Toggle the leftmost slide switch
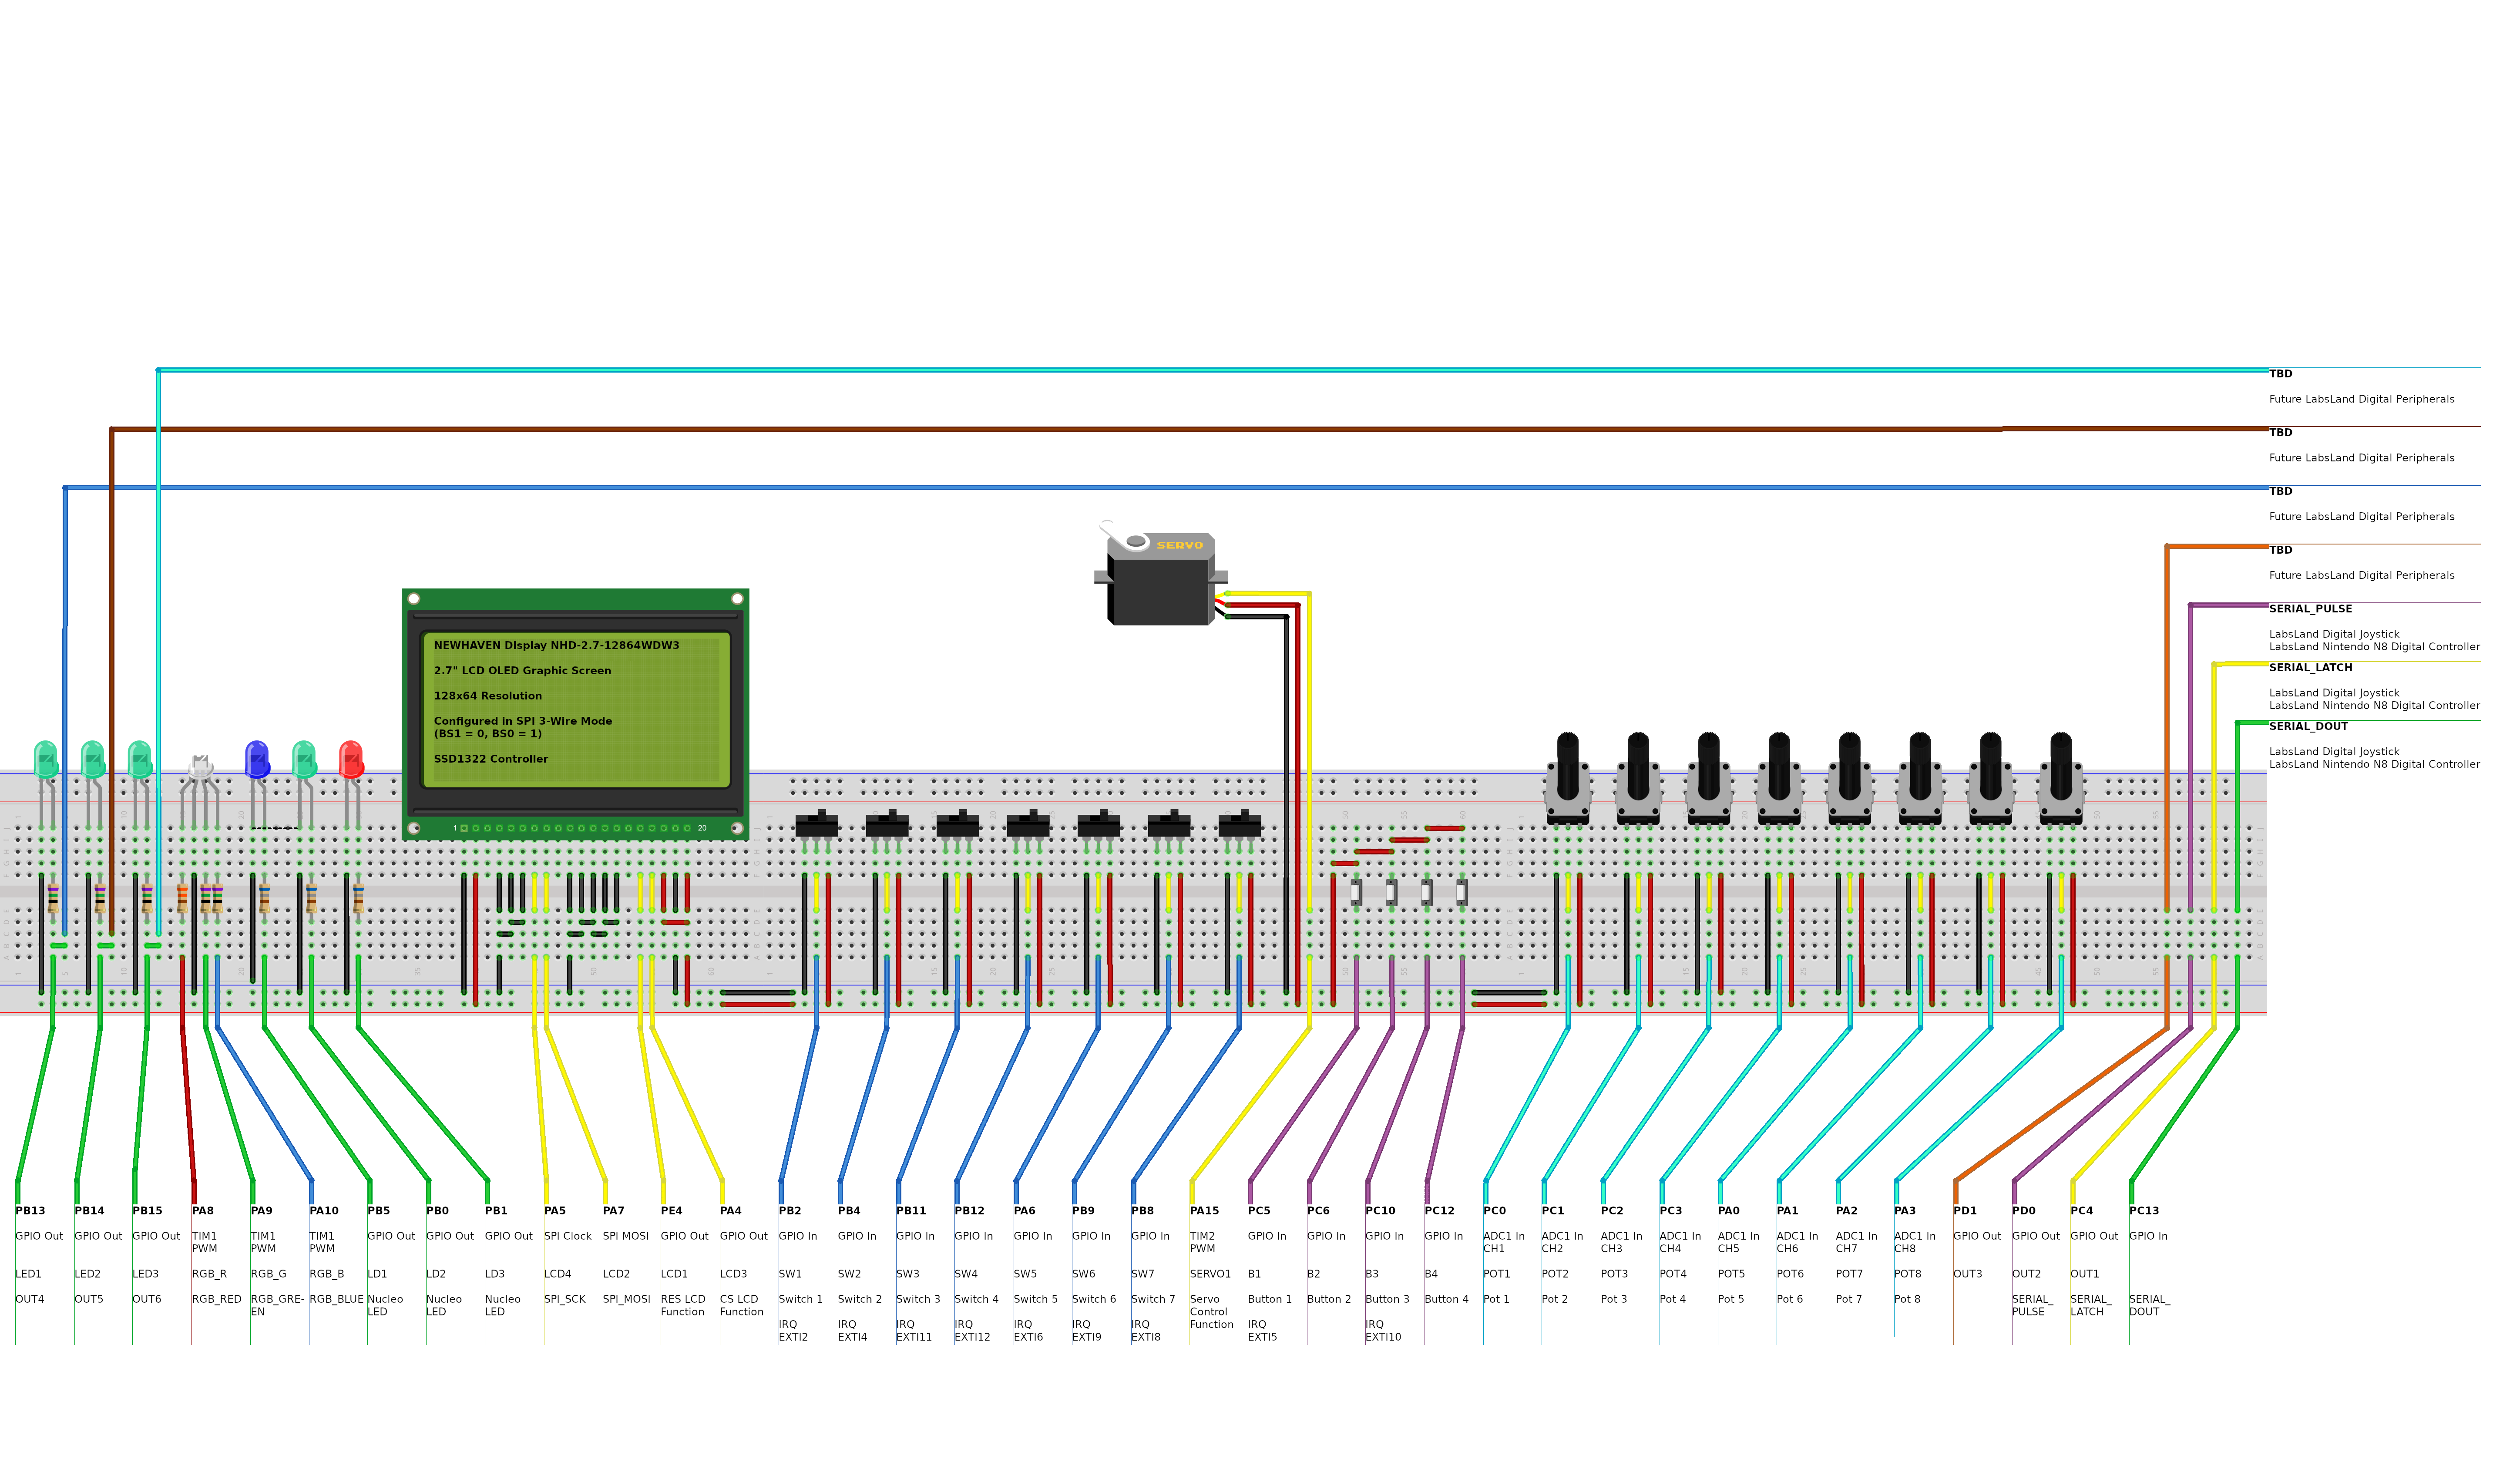Screen dimensions: 2520x1469 816,825
